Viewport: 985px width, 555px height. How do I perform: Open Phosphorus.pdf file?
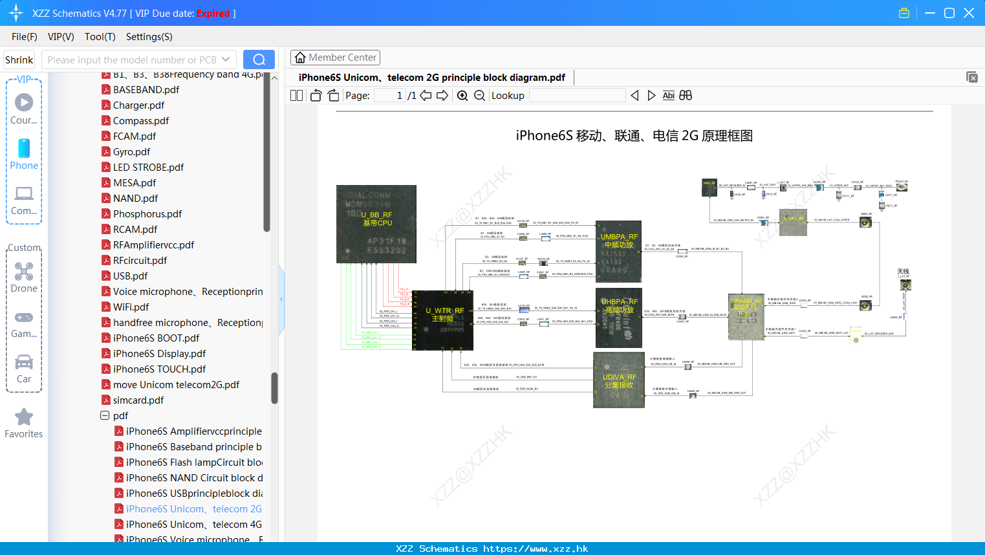(147, 214)
